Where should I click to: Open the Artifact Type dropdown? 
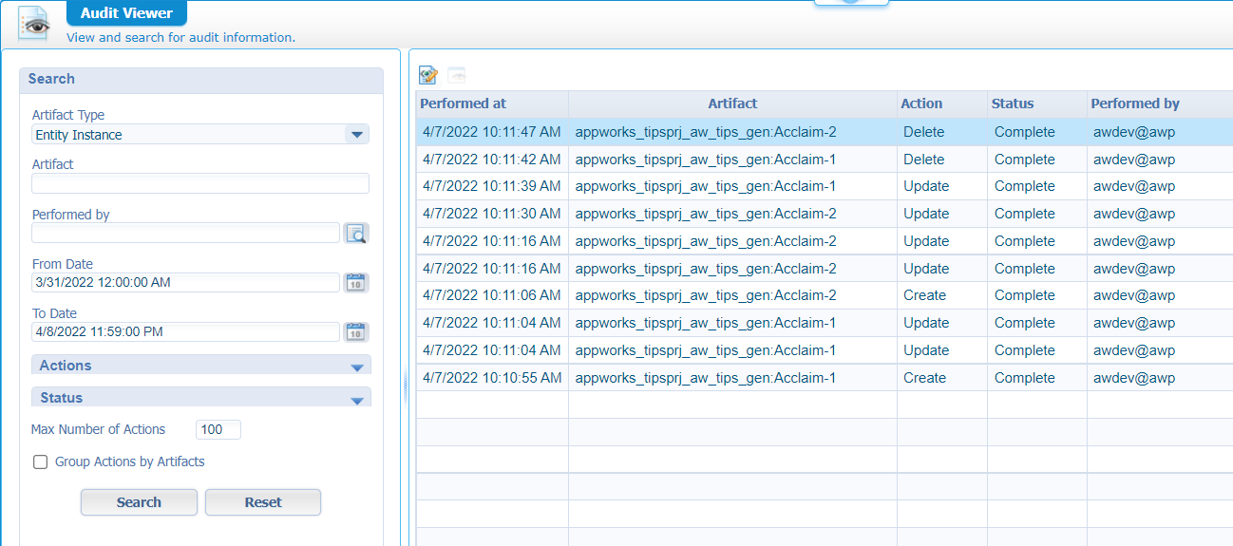click(x=357, y=135)
